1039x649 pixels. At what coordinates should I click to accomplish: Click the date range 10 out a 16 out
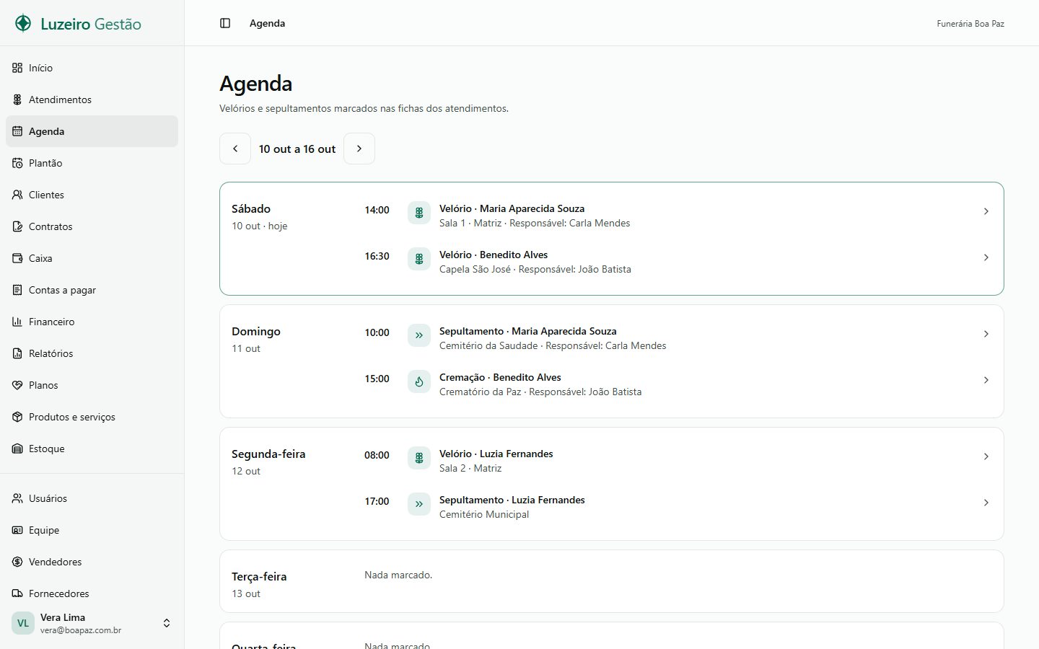297,149
